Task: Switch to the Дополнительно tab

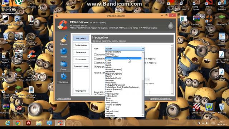Action: [81, 66]
